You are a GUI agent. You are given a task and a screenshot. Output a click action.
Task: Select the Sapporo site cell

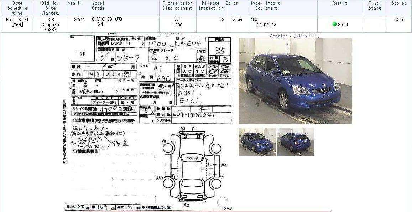51,25
